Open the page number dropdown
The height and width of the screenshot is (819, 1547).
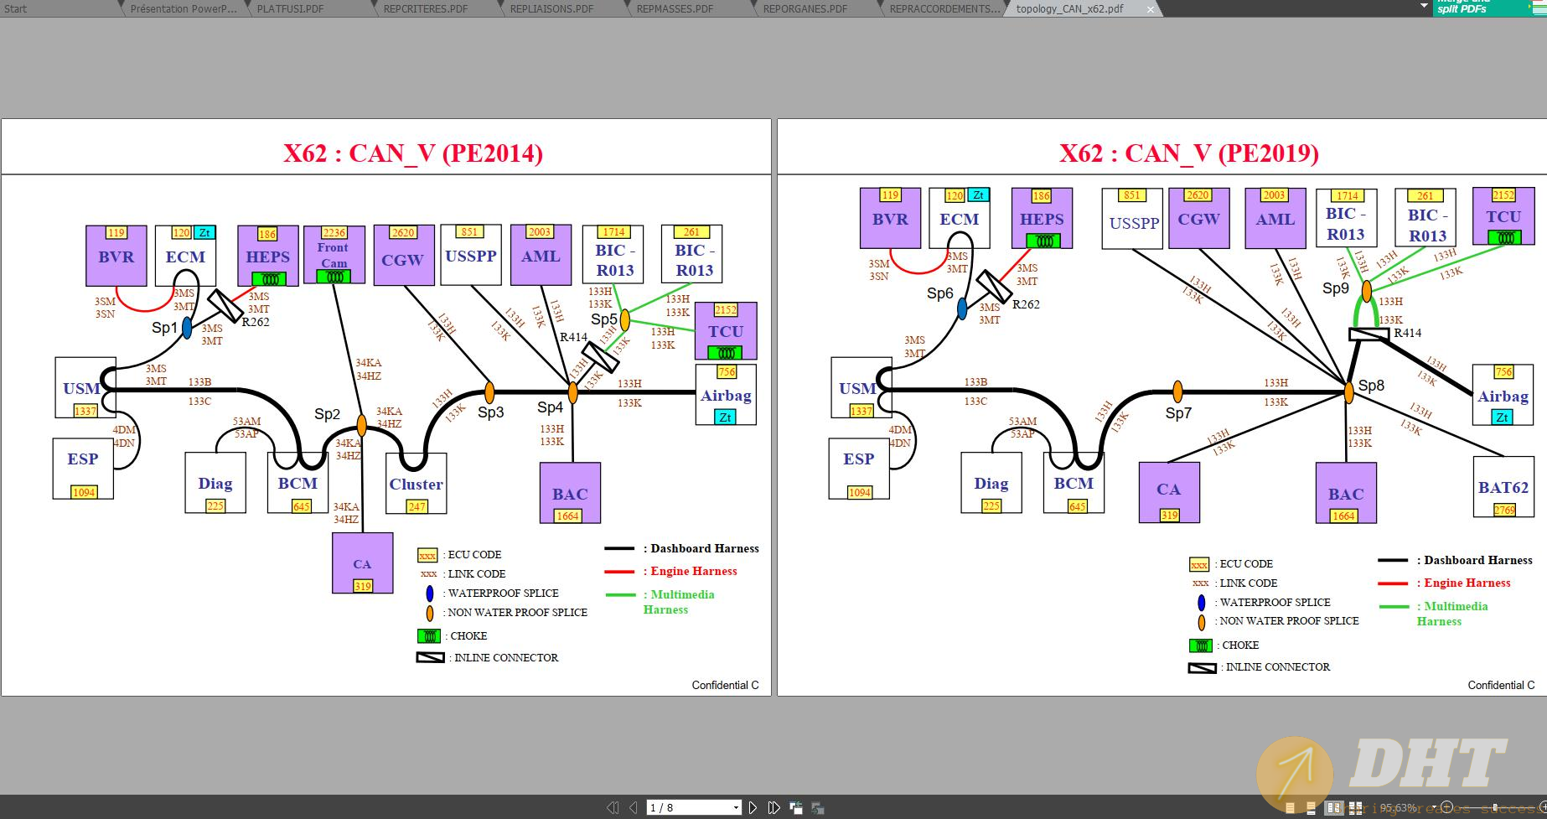(x=736, y=807)
